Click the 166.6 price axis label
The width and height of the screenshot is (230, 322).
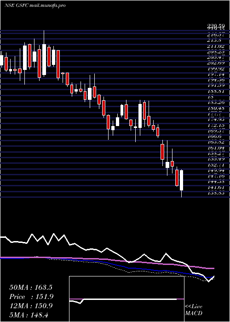(214, 136)
